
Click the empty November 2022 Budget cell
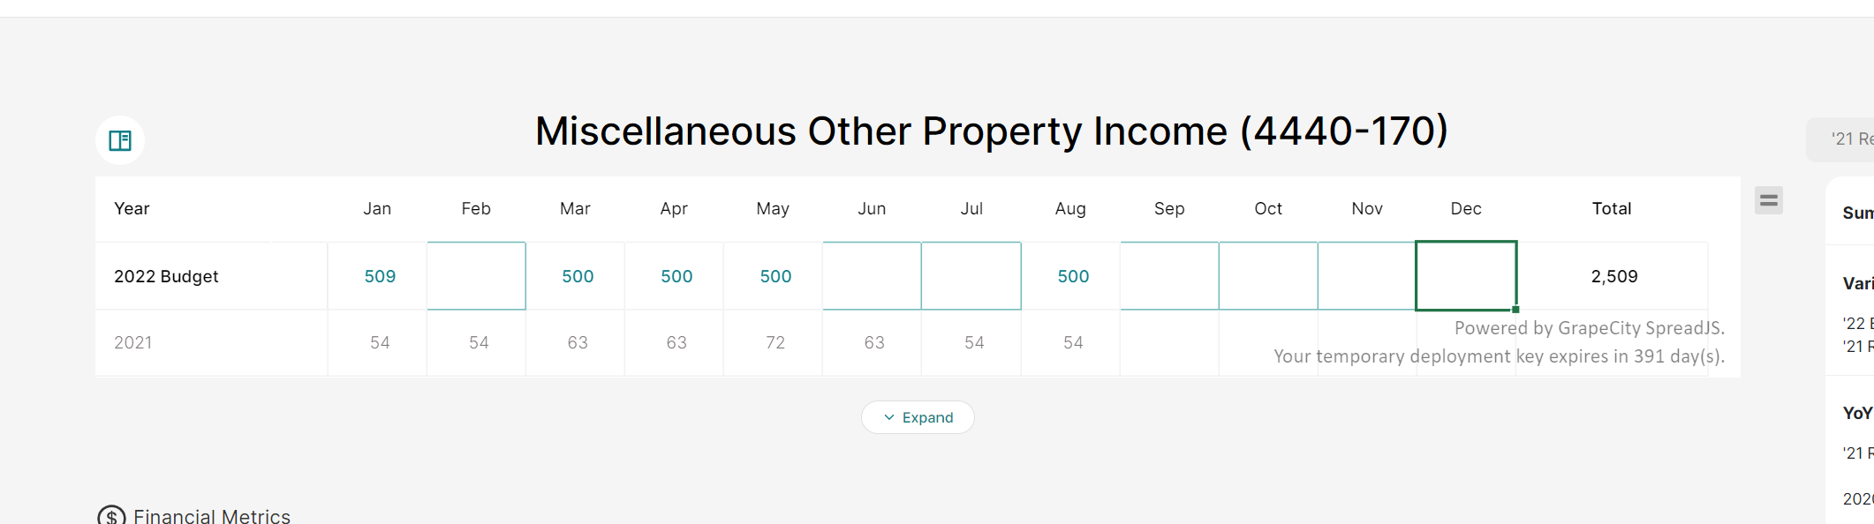[x=1366, y=276]
